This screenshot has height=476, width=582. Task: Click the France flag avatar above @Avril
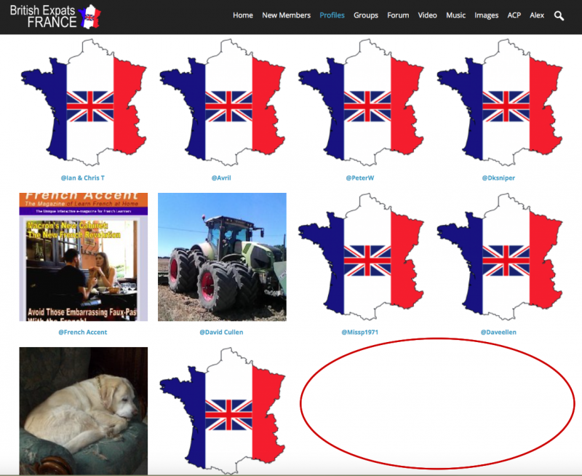222,103
